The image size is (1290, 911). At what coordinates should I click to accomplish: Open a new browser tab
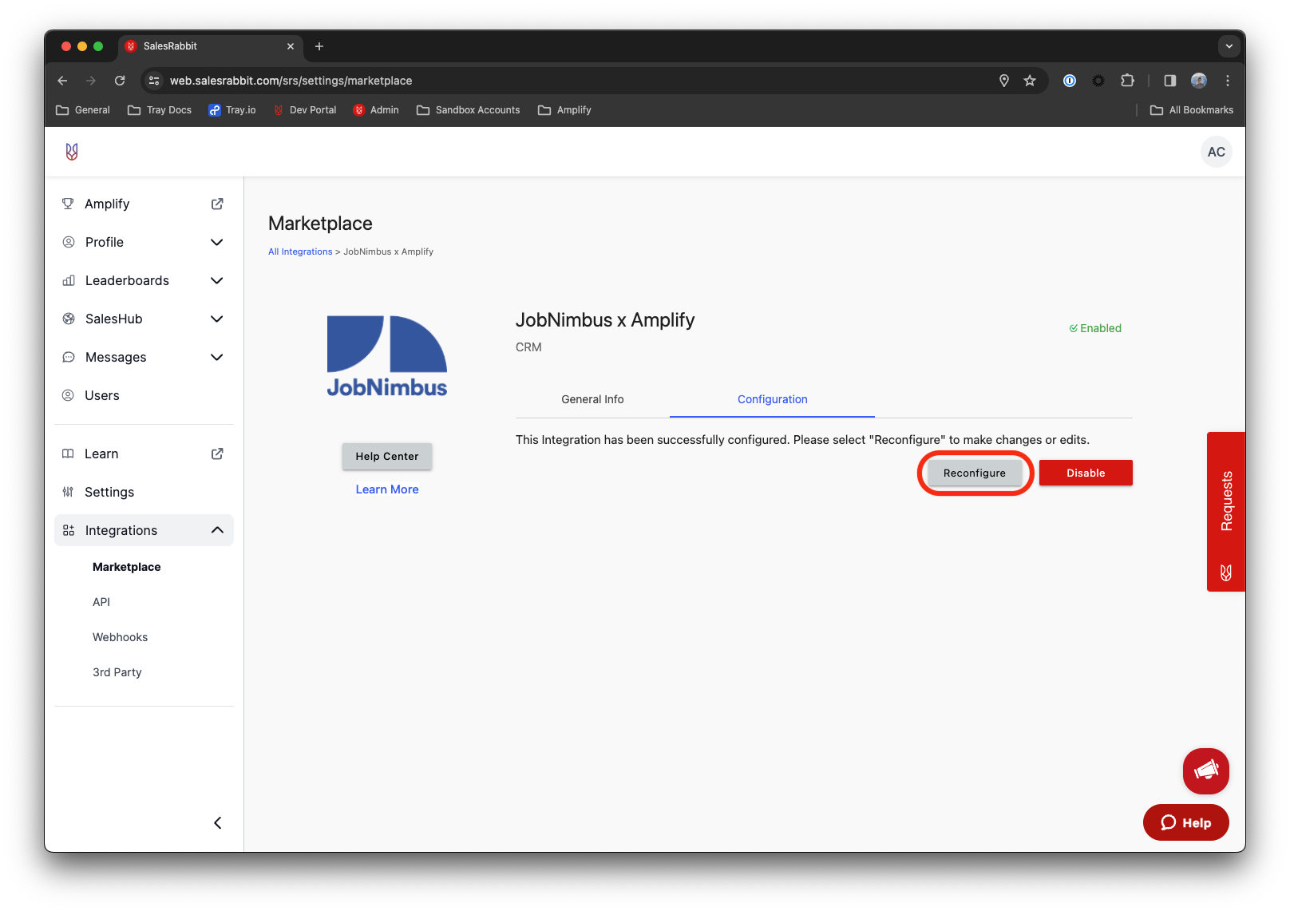(x=319, y=46)
